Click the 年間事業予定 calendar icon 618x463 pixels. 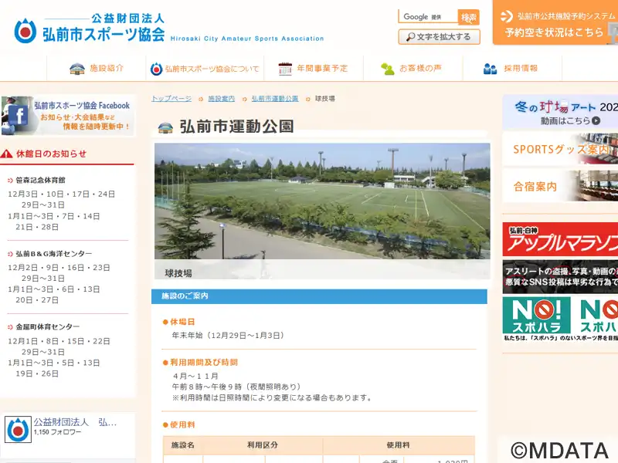(x=285, y=69)
